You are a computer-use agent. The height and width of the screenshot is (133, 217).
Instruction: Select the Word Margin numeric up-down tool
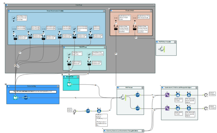44,29
